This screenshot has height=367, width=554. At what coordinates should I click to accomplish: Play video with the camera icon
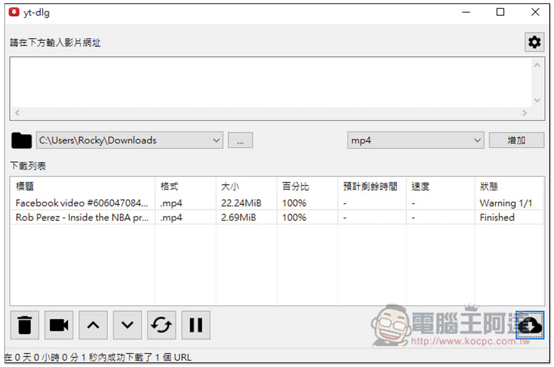[59, 325]
